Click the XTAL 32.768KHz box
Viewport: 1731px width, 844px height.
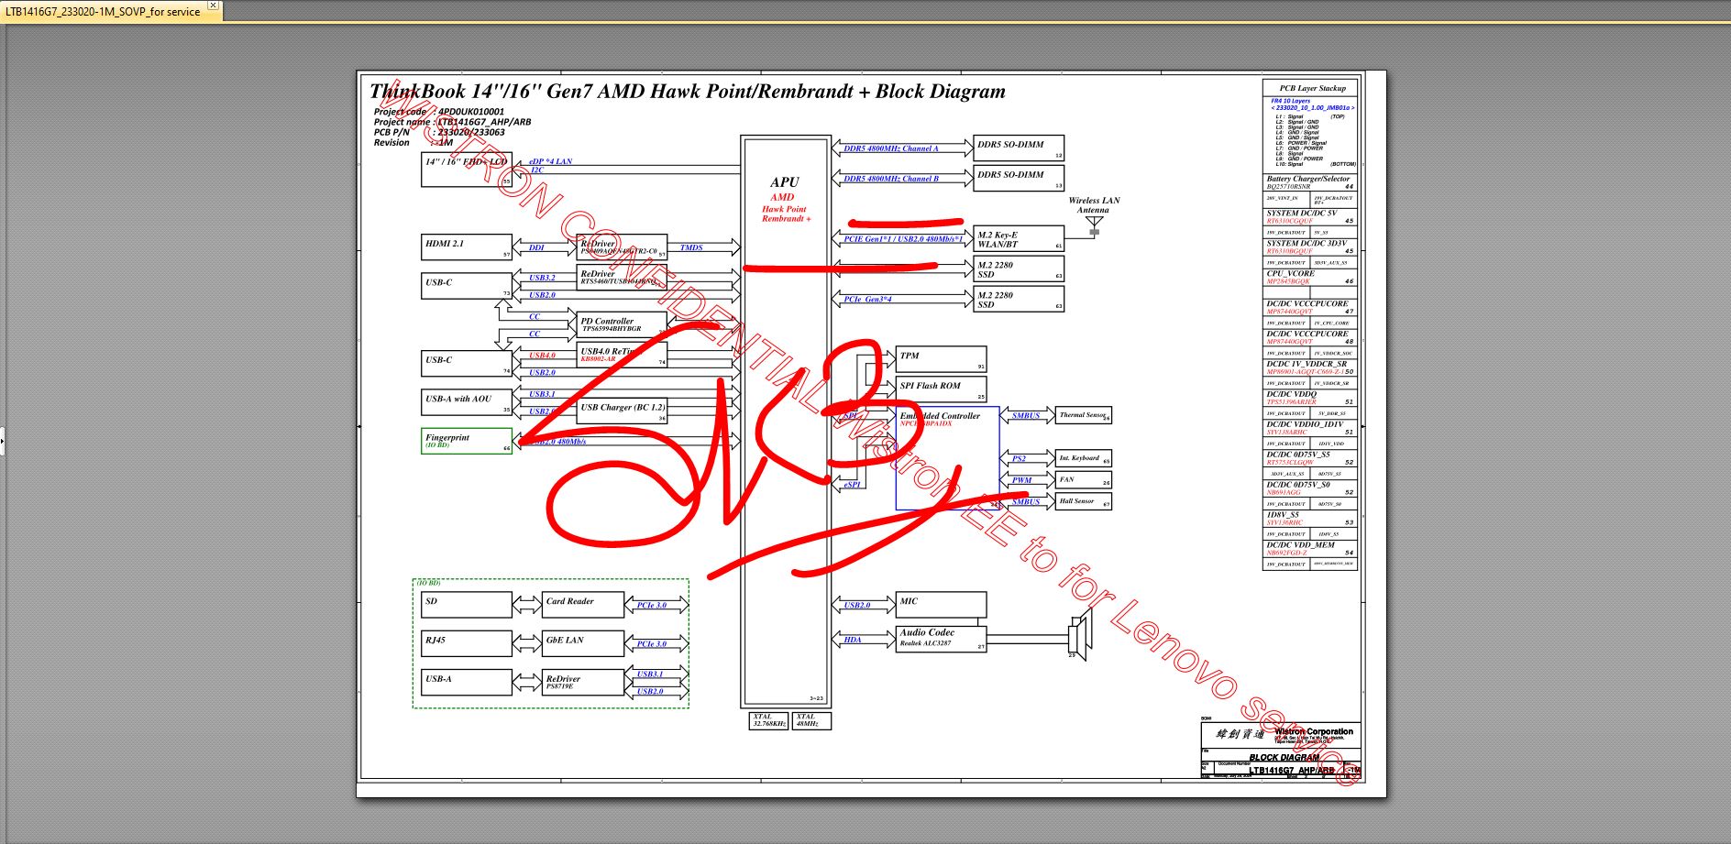768,721
